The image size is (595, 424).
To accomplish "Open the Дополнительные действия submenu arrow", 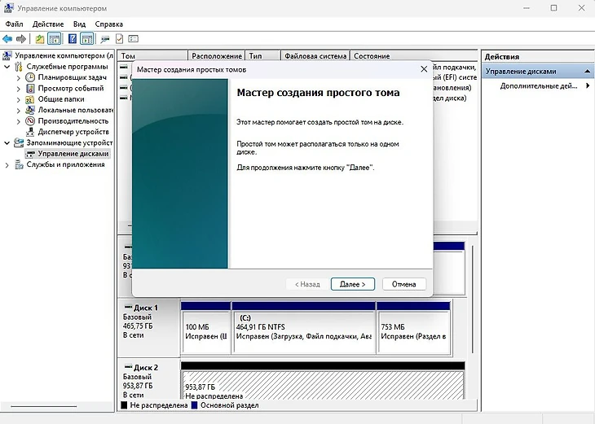I will pos(588,85).
